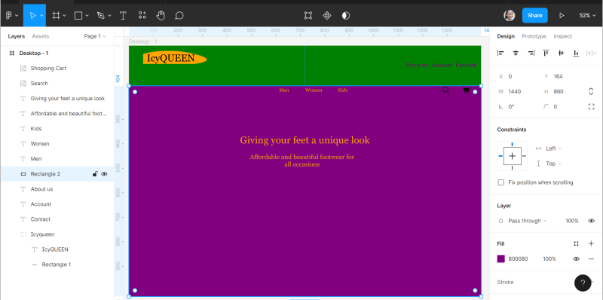Screen dimensions: 603x300
Task: Open the Resources components tool
Action: point(142,15)
